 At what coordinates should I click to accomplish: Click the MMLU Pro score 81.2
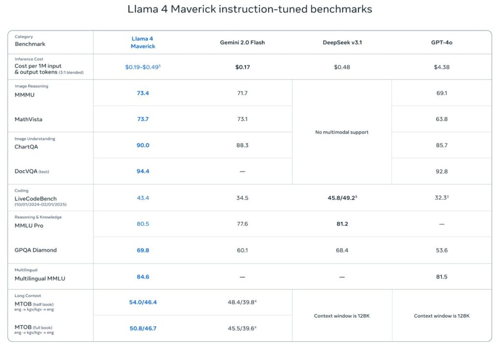tap(342, 224)
